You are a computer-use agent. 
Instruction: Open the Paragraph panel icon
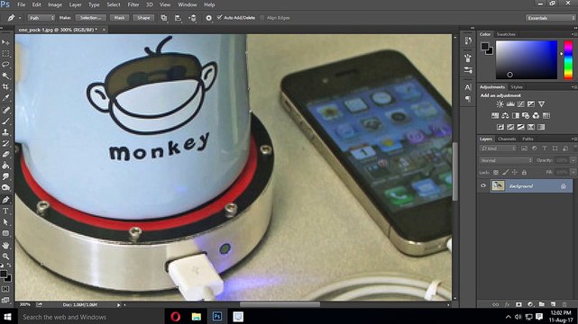pos(468,99)
